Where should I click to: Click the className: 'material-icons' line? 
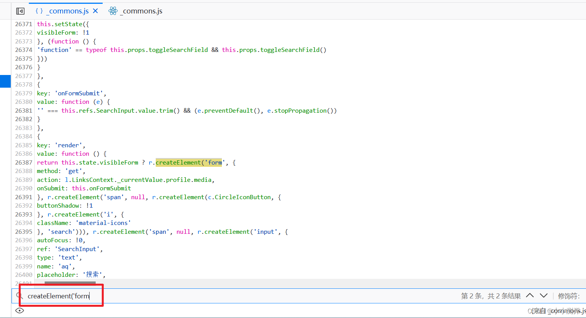tap(84, 223)
